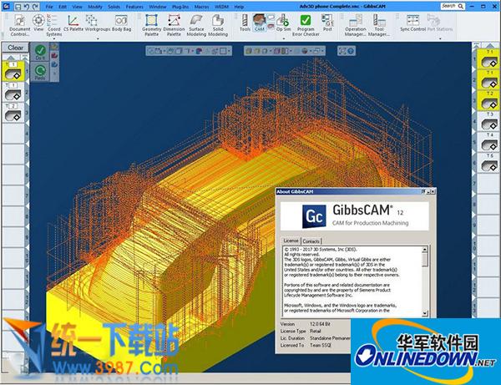Expand dropdown arrow under Workgroups group
This screenshot has height=385, width=501.
point(98,38)
